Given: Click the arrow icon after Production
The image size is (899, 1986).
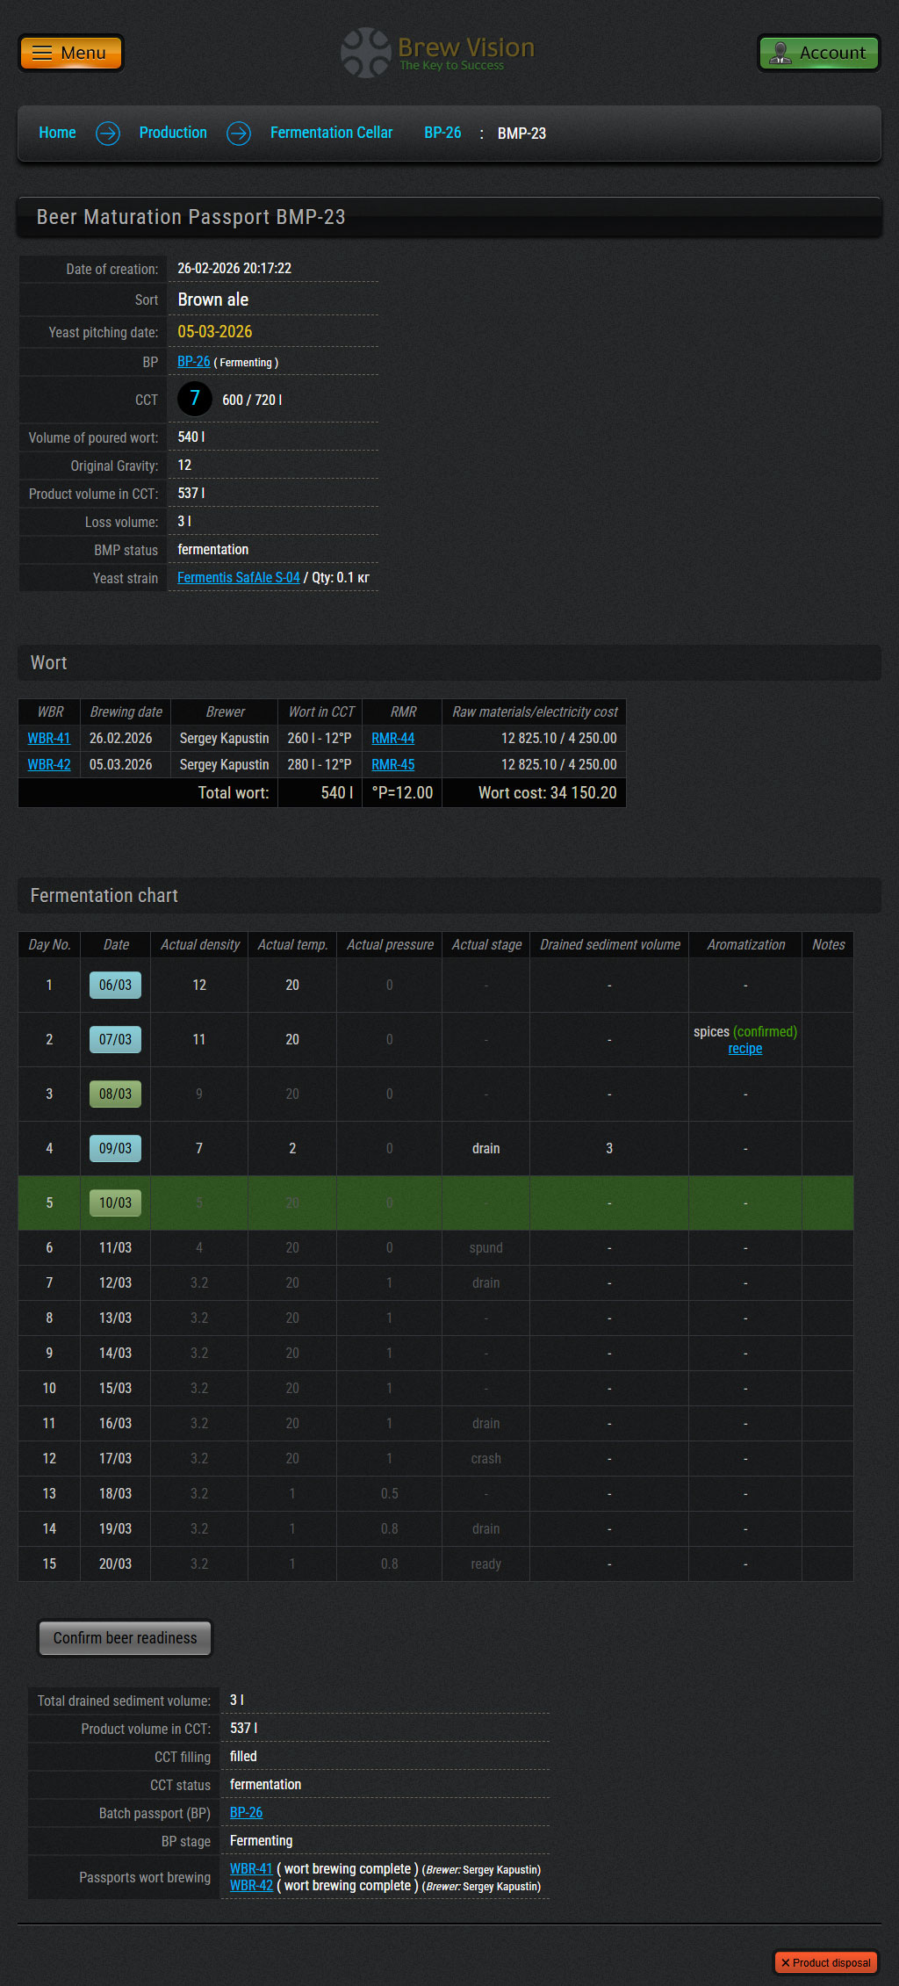Looking at the screenshot, I should click(239, 134).
